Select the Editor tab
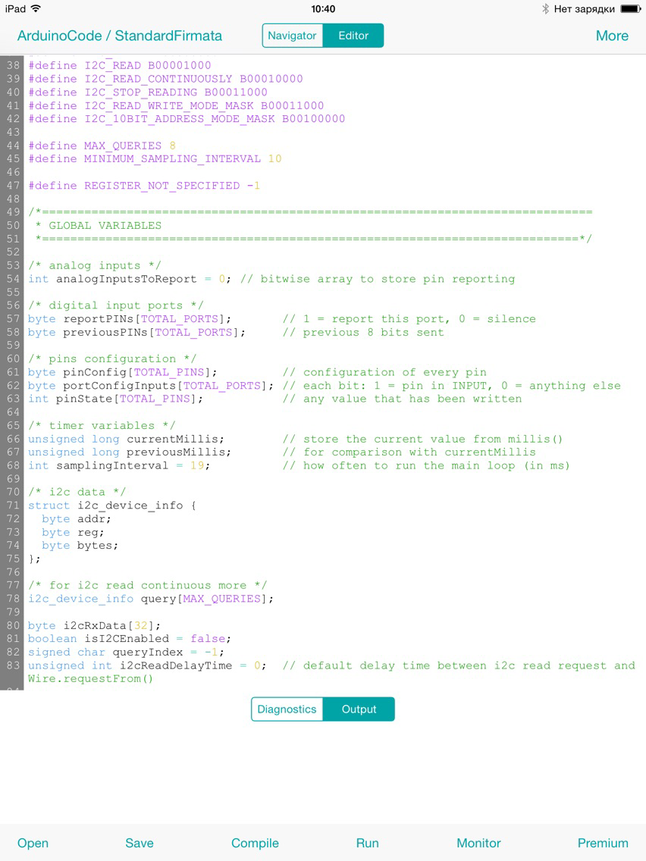 (x=354, y=35)
